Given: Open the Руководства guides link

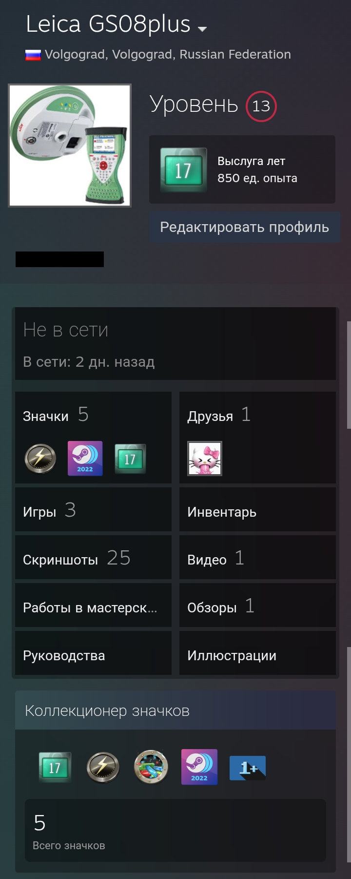Looking at the screenshot, I should [x=93, y=653].
